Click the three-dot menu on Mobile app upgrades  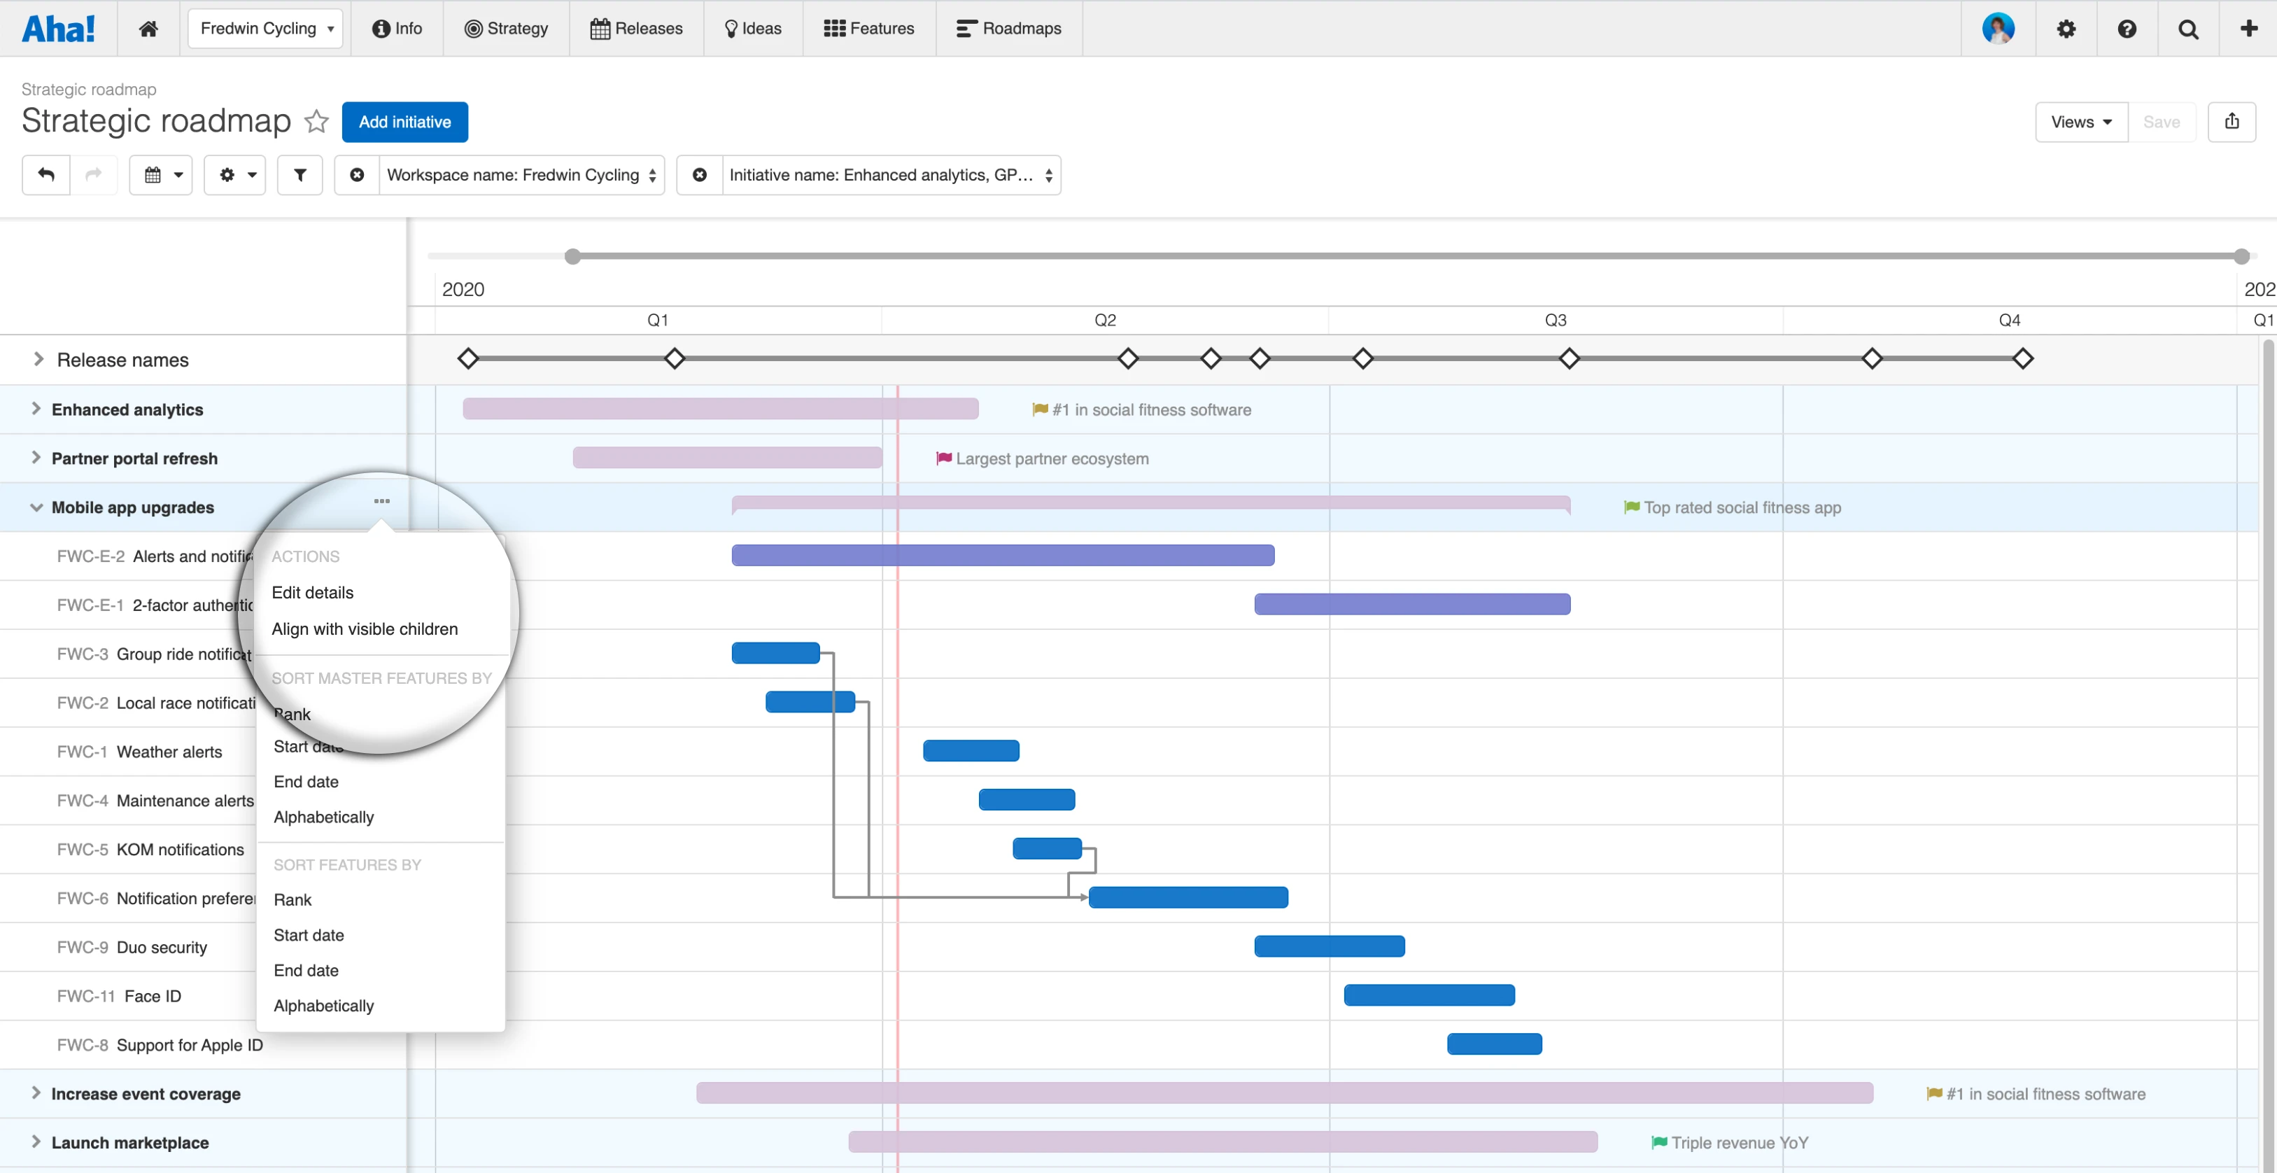(382, 500)
